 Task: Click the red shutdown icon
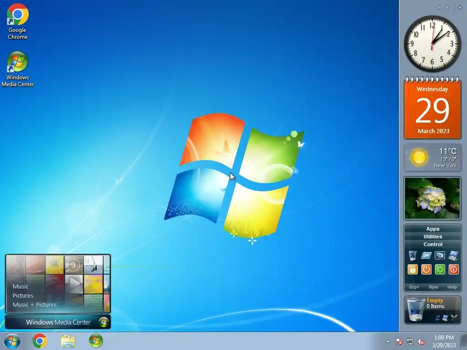(x=454, y=269)
